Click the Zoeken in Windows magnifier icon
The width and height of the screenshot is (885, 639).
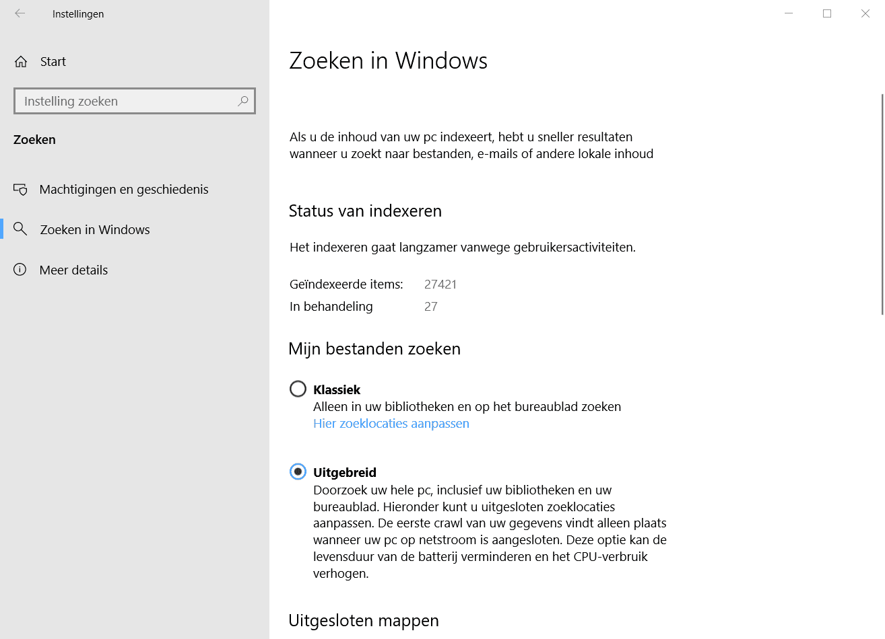(21, 229)
